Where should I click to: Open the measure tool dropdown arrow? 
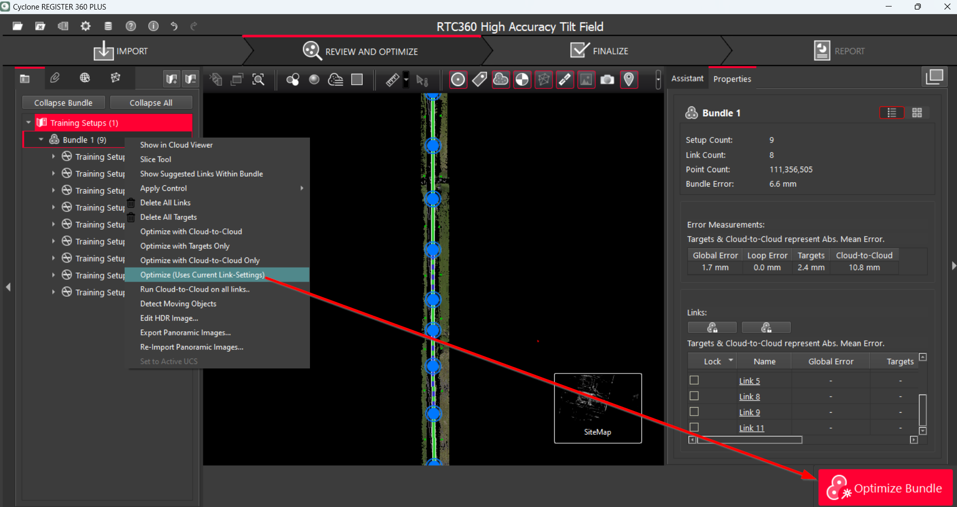[406, 80]
